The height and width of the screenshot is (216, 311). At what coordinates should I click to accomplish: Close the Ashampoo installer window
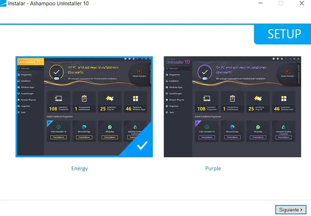[x=302, y=3]
